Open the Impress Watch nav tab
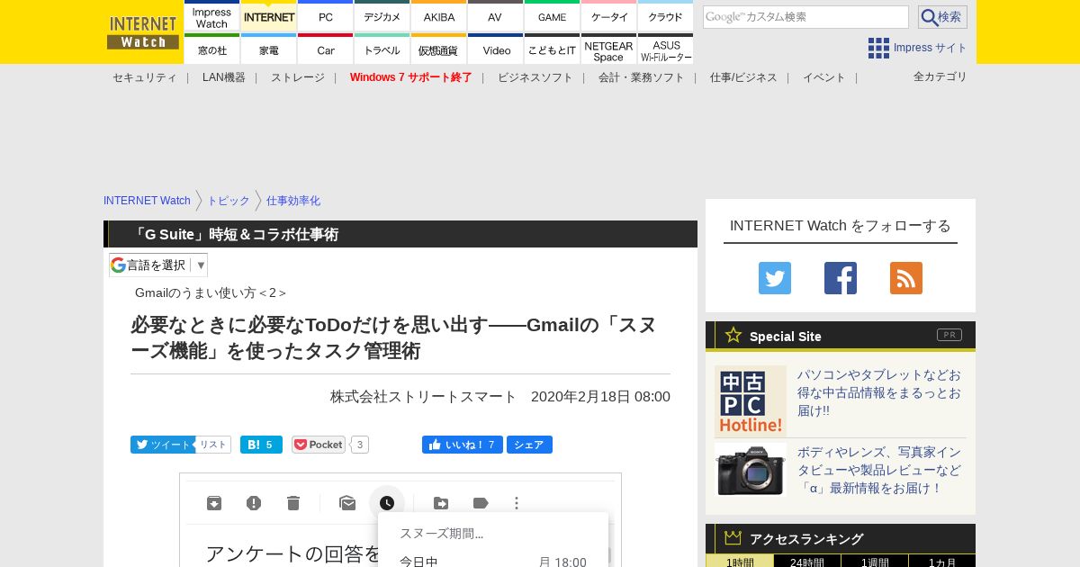1080x567 pixels. coord(212,16)
